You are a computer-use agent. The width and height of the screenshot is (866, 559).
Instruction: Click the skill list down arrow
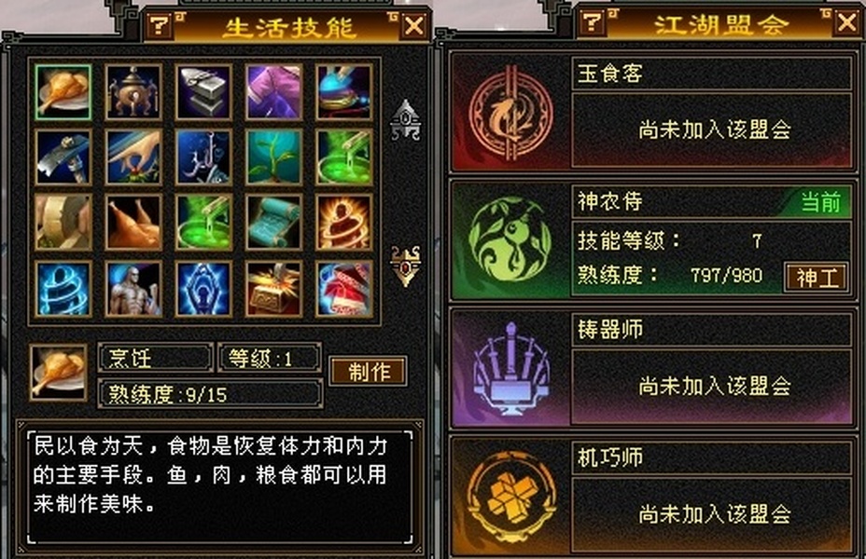(x=405, y=266)
